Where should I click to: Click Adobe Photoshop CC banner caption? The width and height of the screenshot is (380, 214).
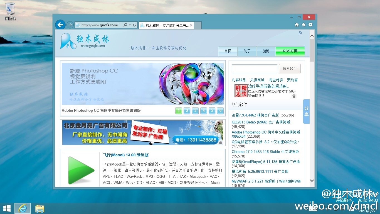(101, 110)
